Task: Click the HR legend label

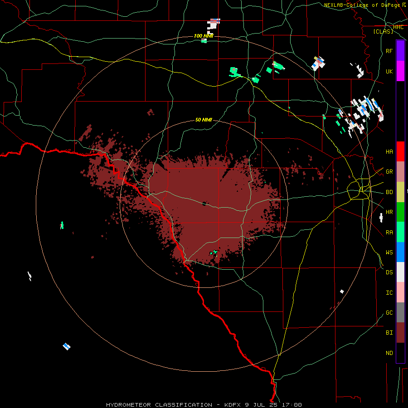Action: (389, 212)
